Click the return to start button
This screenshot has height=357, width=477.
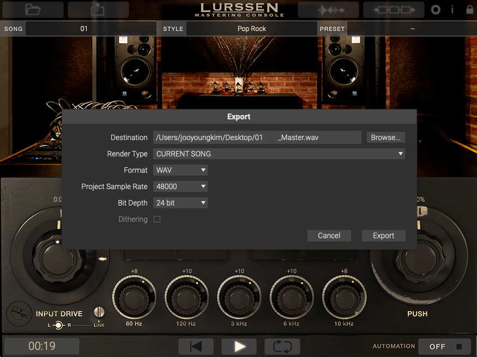click(196, 346)
